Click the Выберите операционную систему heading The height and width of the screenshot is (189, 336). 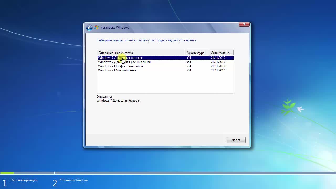146,40
